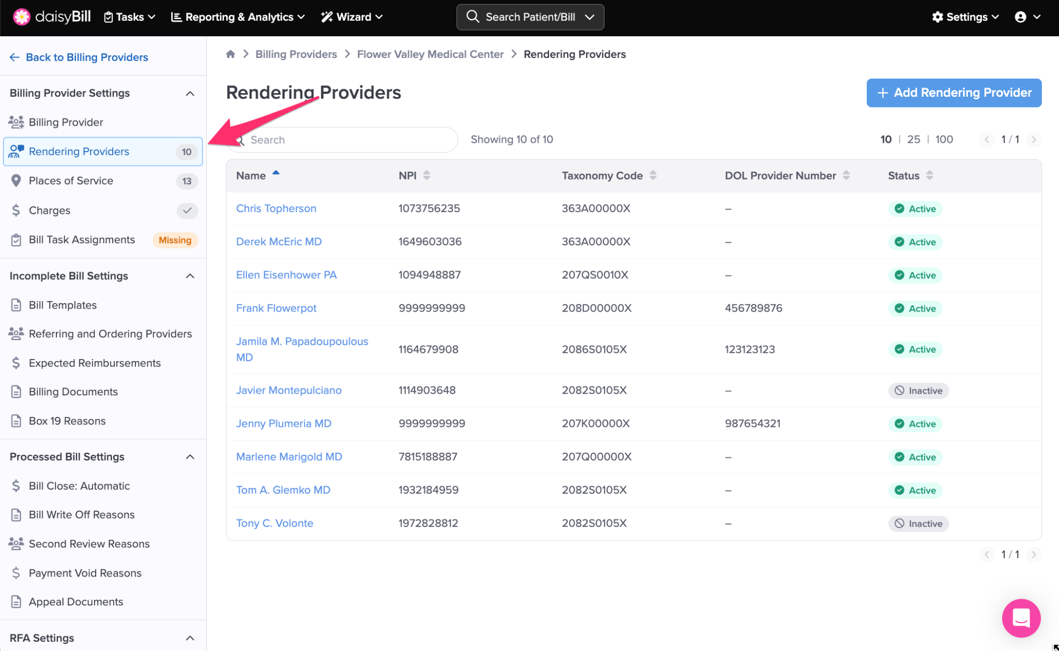Open the chat support bubble icon
The height and width of the screenshot is (651, 1059).
1021,617
